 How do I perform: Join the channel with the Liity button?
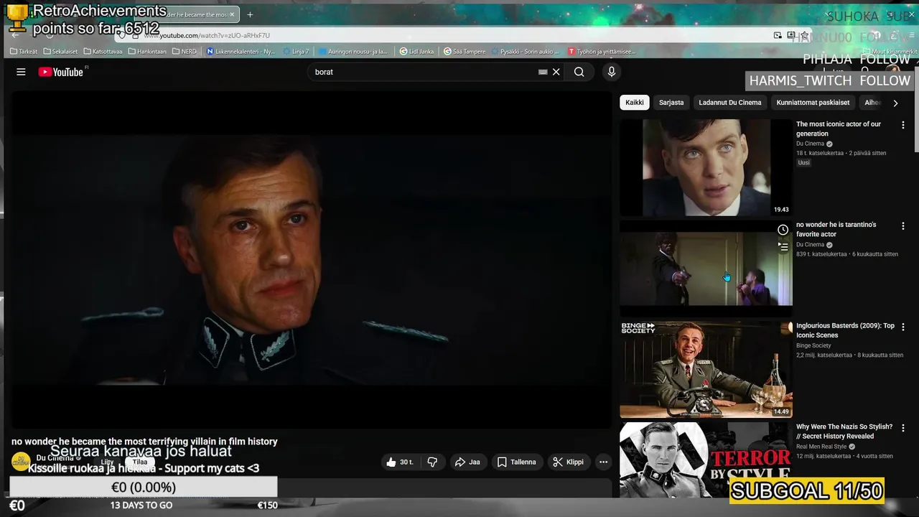pos(107,462)
